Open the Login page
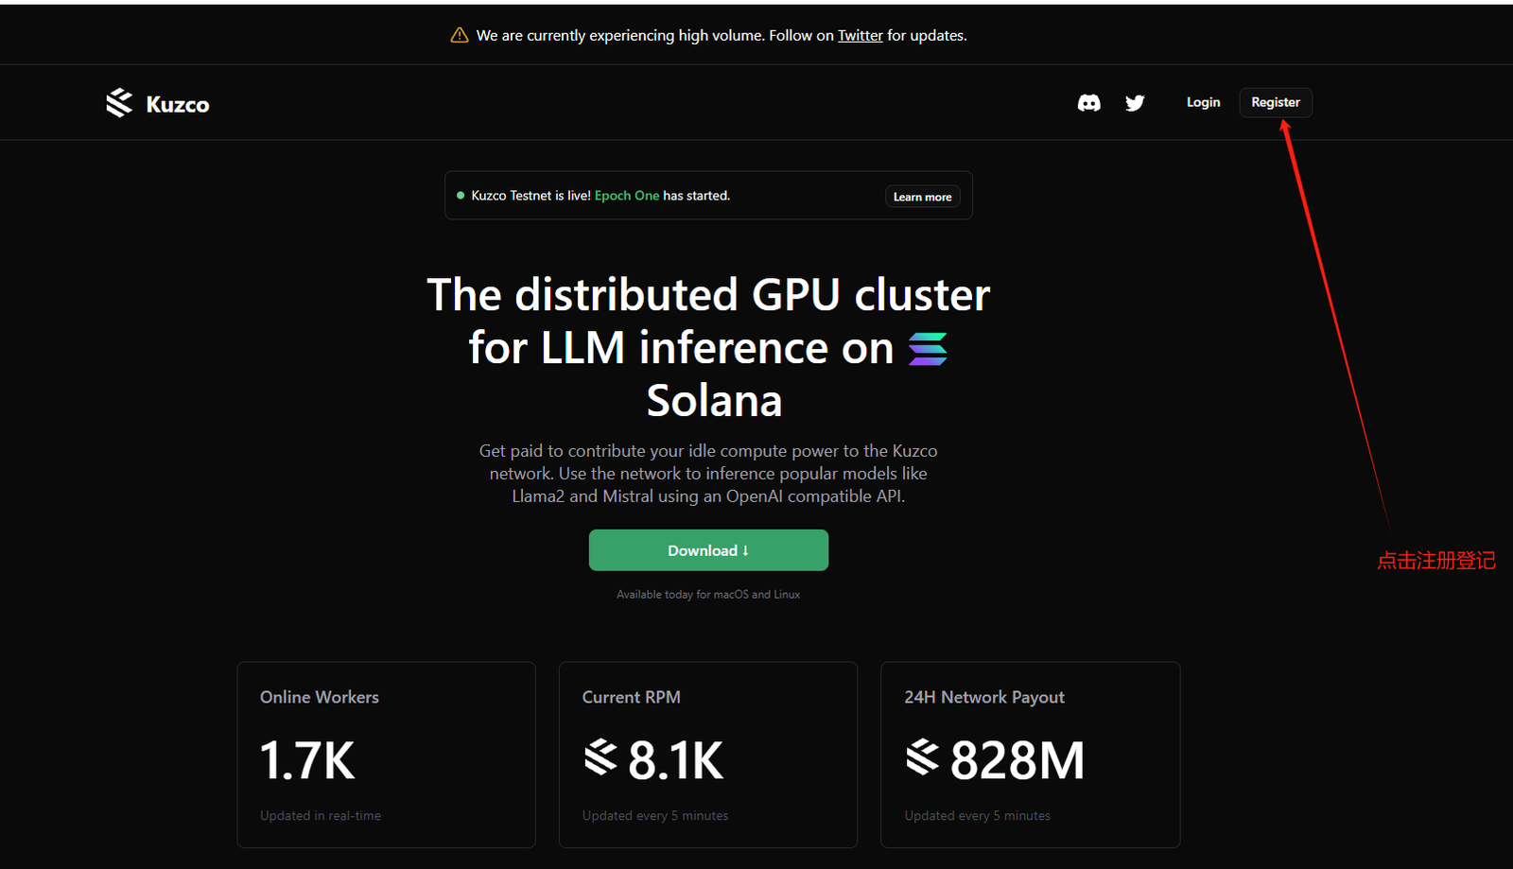 point(1203,102)
